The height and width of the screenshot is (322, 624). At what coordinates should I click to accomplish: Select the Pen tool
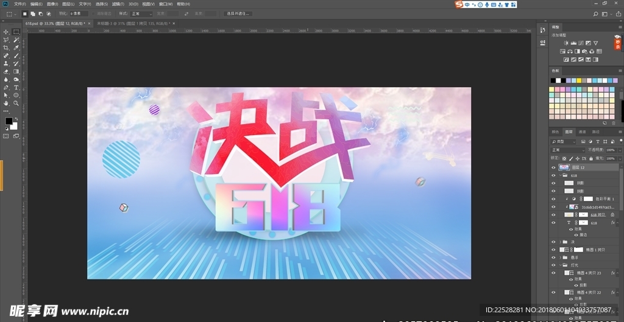6,88
